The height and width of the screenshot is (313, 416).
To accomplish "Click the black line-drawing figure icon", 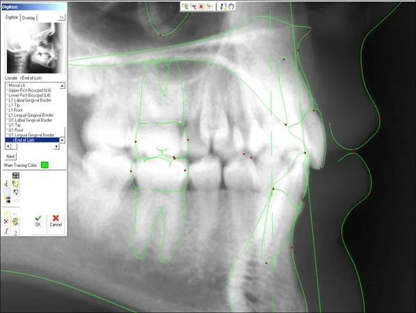I will (16, 191).
